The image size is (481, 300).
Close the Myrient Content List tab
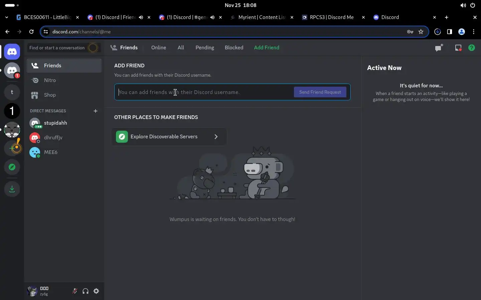292,17
